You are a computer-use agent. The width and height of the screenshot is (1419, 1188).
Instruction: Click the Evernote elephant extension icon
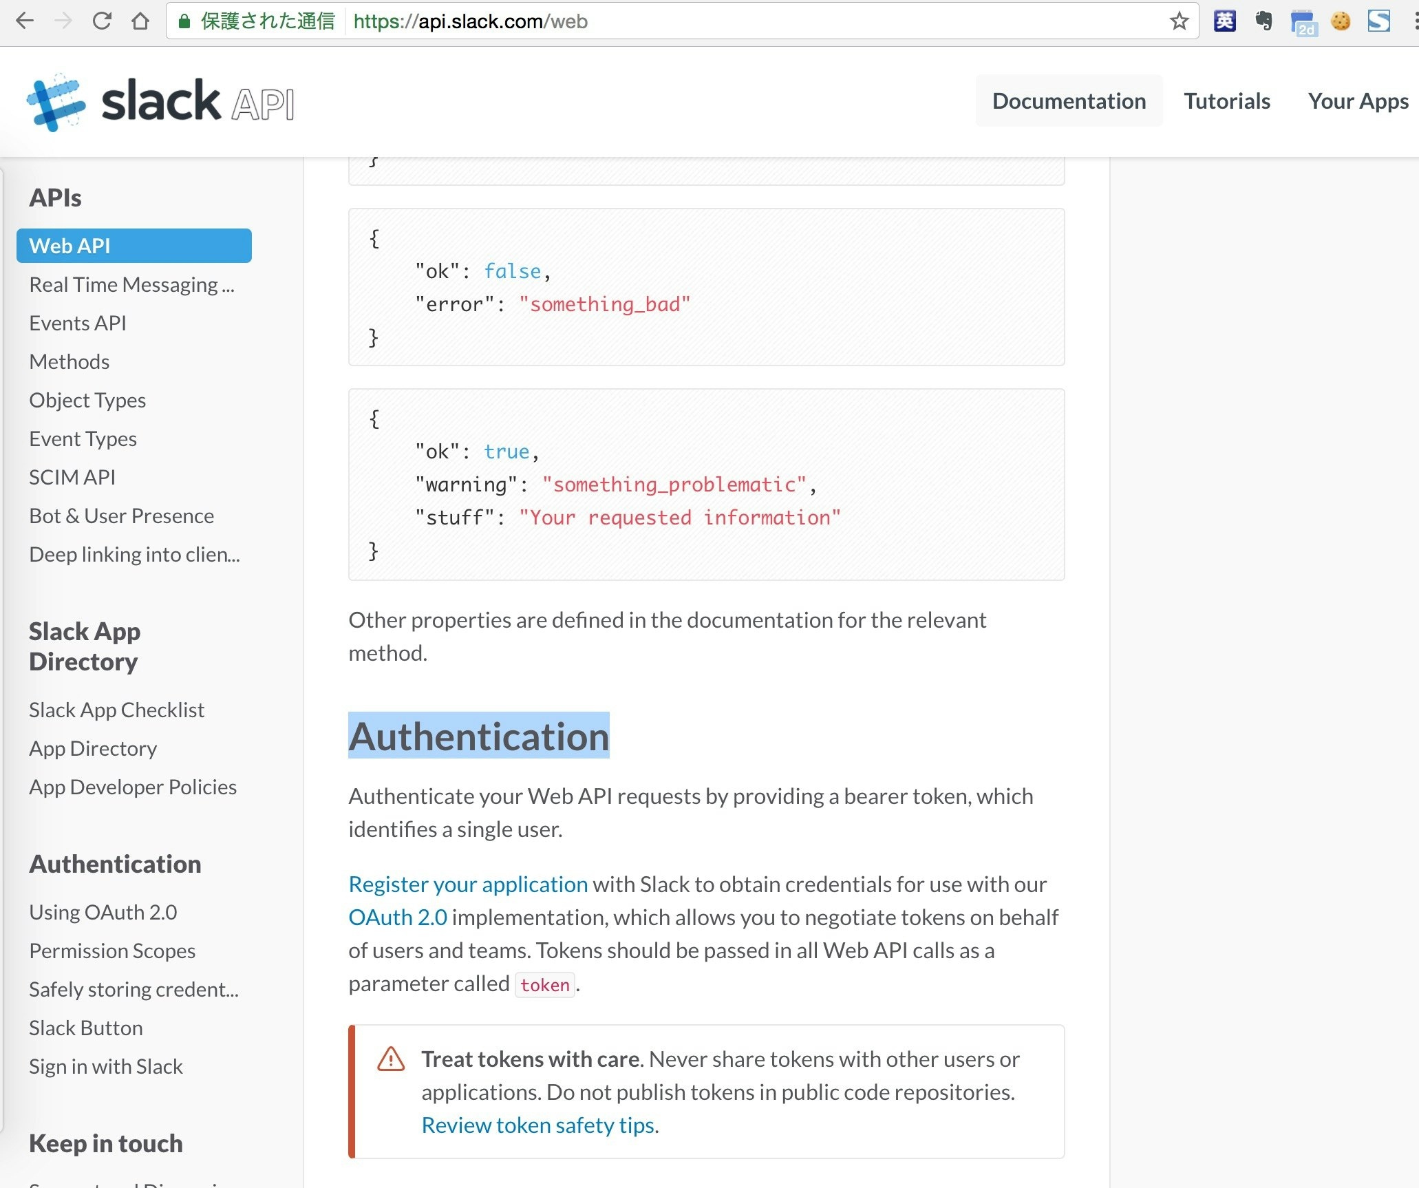tap(1263, 21)
